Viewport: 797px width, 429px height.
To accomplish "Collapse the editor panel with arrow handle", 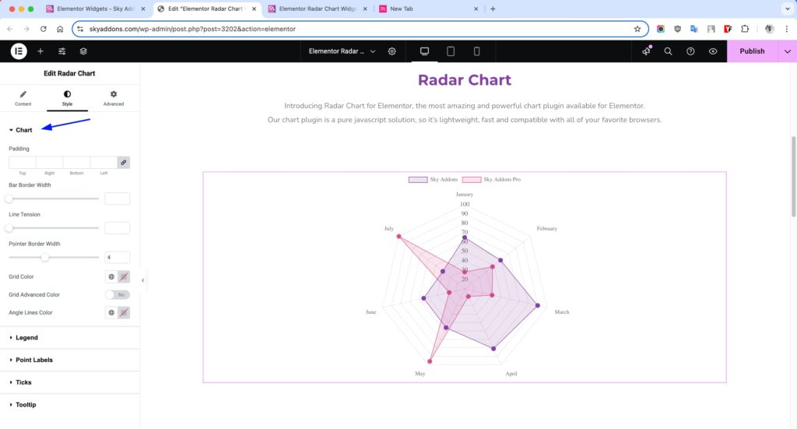I will [143, 280].
